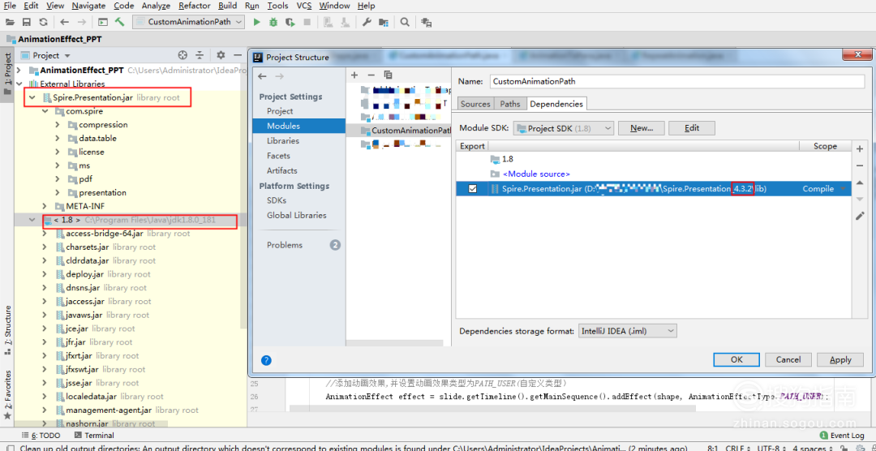
Task: Click the New... SDK button
Action: (x=642, y=128)
